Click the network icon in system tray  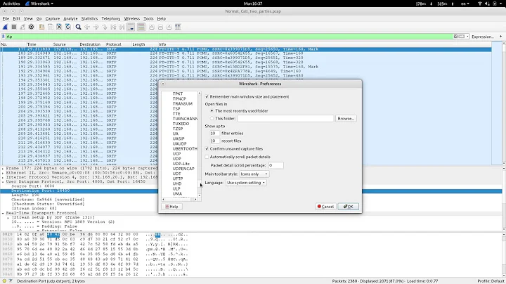click(479, 4)
